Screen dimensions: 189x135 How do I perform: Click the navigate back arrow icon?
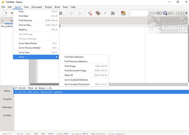(71, 13)
